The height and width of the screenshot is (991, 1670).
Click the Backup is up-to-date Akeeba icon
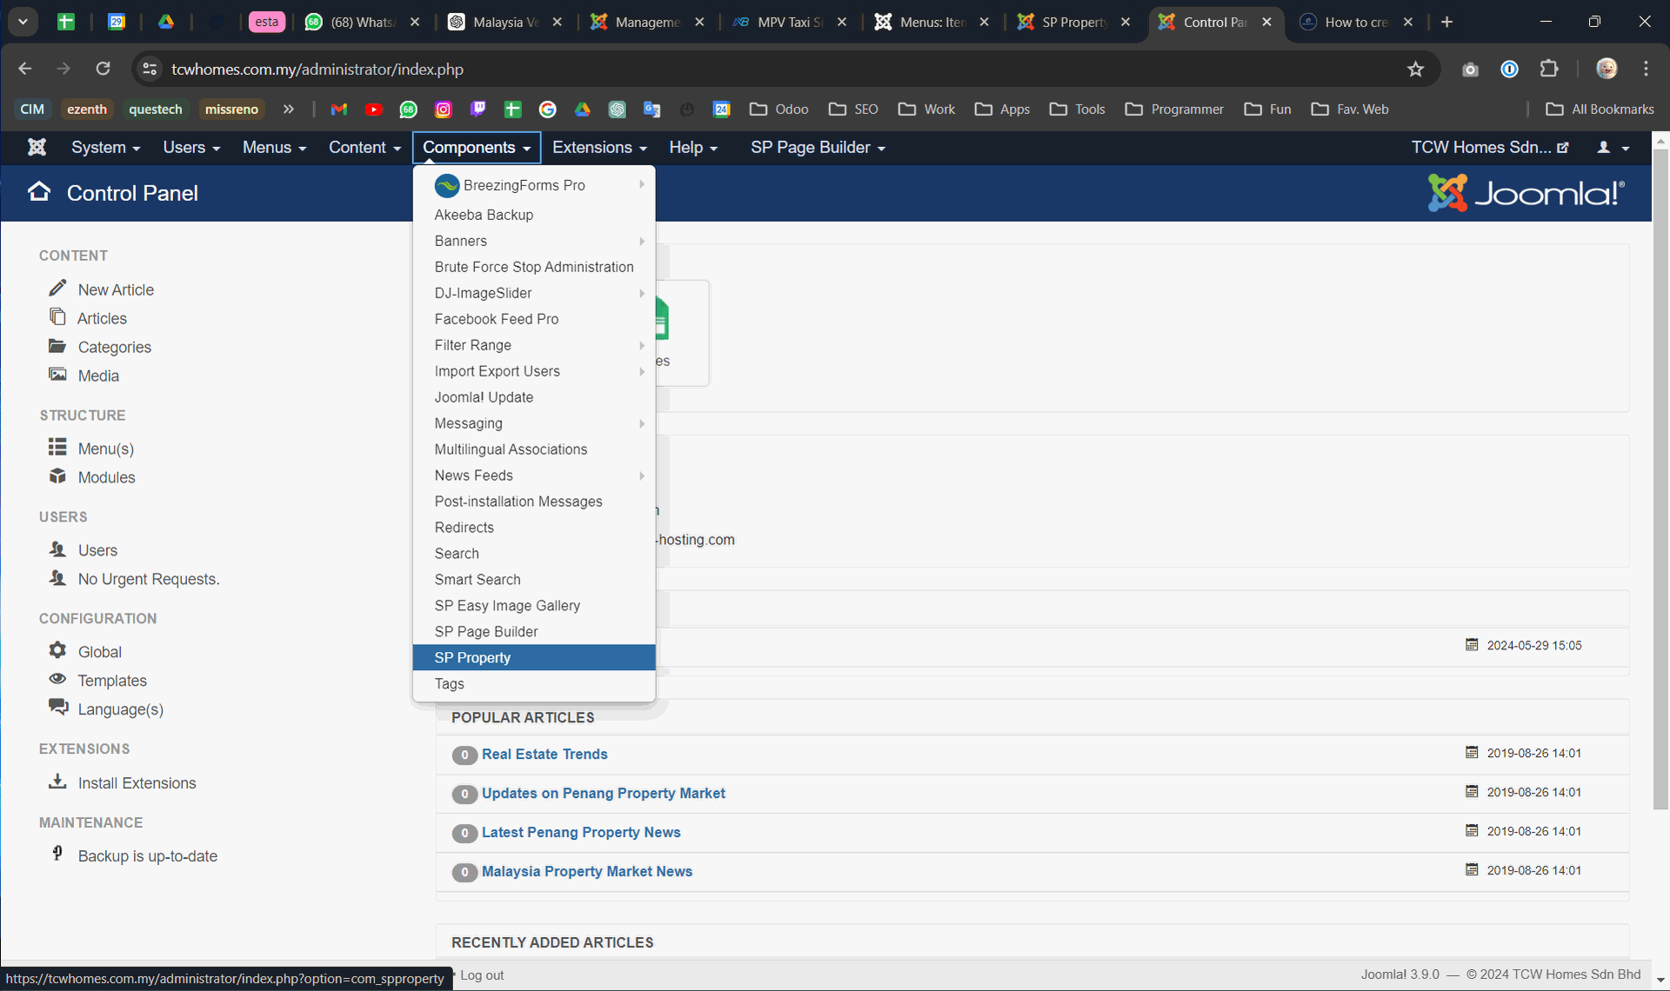(x=57, y=855)
